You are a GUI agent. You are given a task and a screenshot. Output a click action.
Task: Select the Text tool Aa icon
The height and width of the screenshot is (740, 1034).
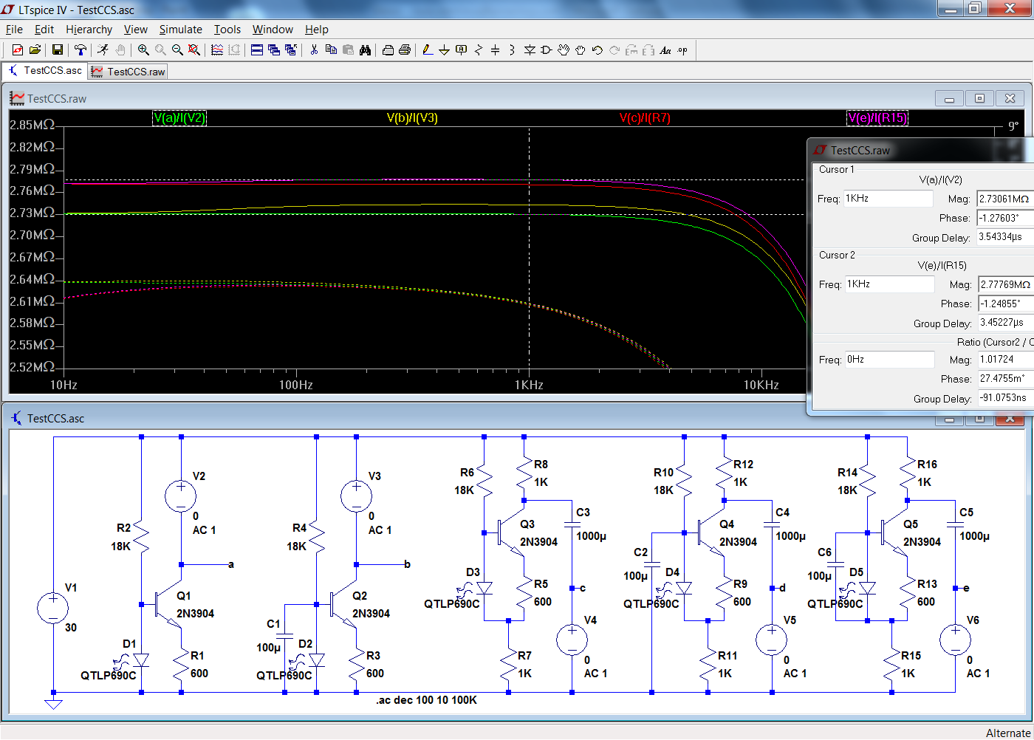pos(665,49)
